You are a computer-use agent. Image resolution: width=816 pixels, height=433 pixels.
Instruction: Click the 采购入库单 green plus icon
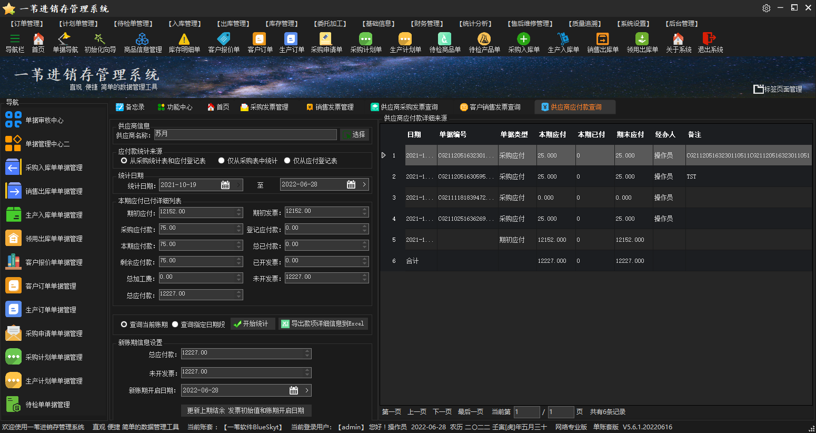click(523, 40)
